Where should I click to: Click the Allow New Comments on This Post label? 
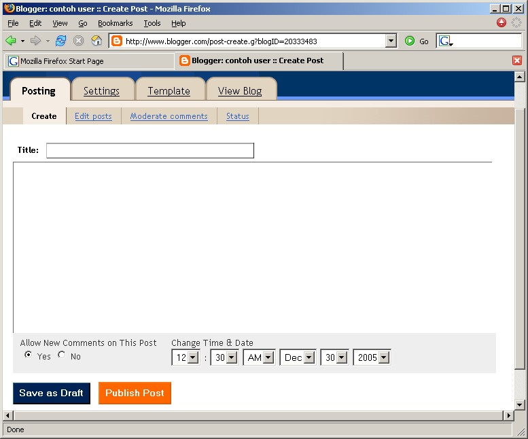[88, 343]
